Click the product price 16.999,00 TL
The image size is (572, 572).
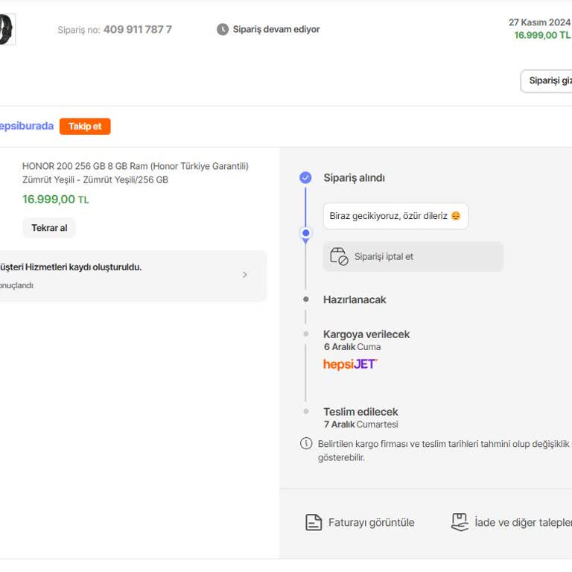tap(55, 199)
